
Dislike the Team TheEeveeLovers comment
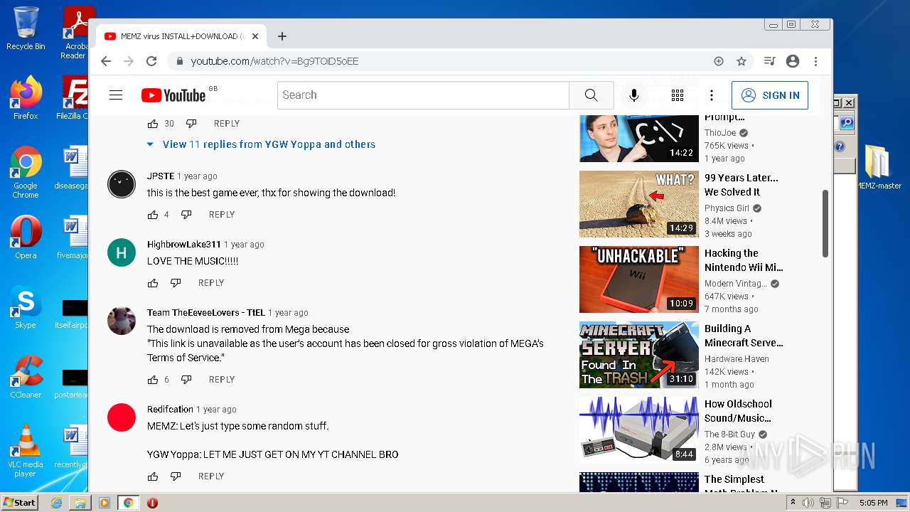click(186, 380)
